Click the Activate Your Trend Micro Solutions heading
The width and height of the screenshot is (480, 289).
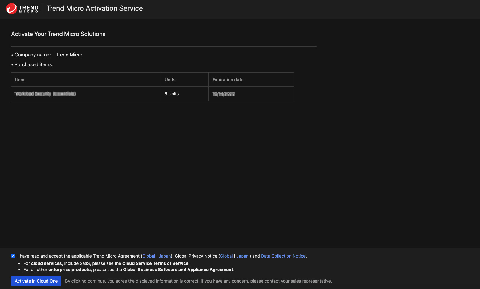[x=58, y=34]
